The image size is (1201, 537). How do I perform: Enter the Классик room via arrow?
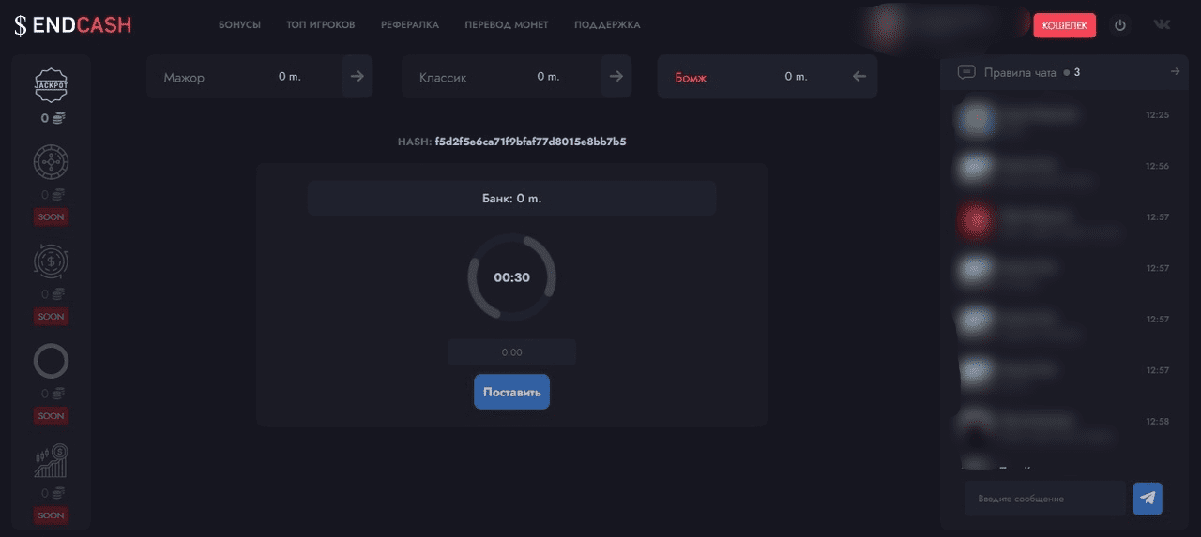(616, 77)
